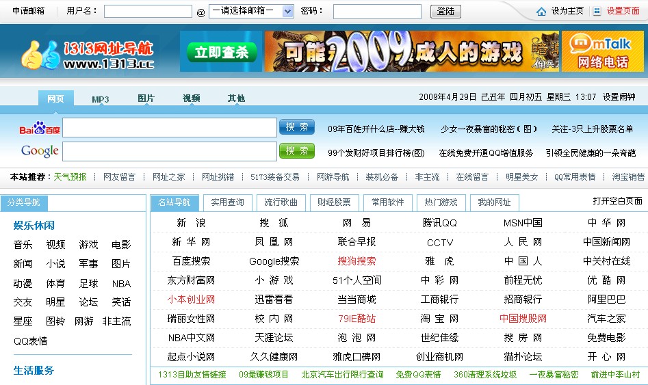The width and height of the screenshot is (648, 385).
Task: Click into the Baidu search box
Action: tap(169, 128)
